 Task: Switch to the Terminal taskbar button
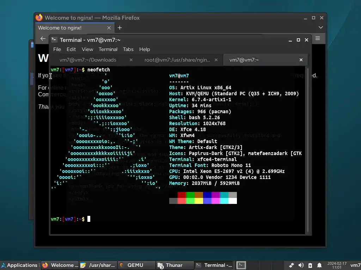click(x=213, y=265)
